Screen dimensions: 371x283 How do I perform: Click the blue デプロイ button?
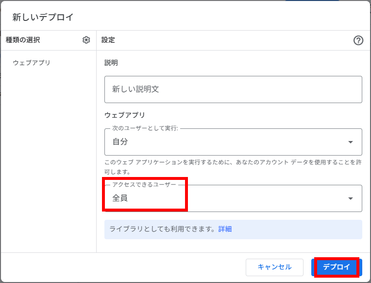[337, 267]
